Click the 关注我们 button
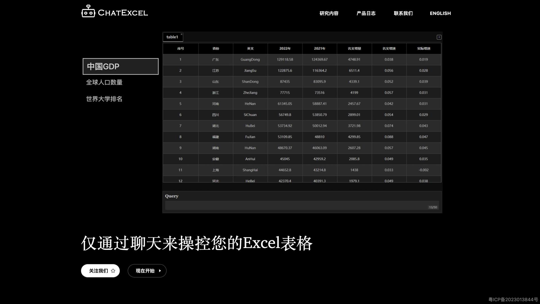Viewport: 540px width, 304px height. (x=100, y=271)
